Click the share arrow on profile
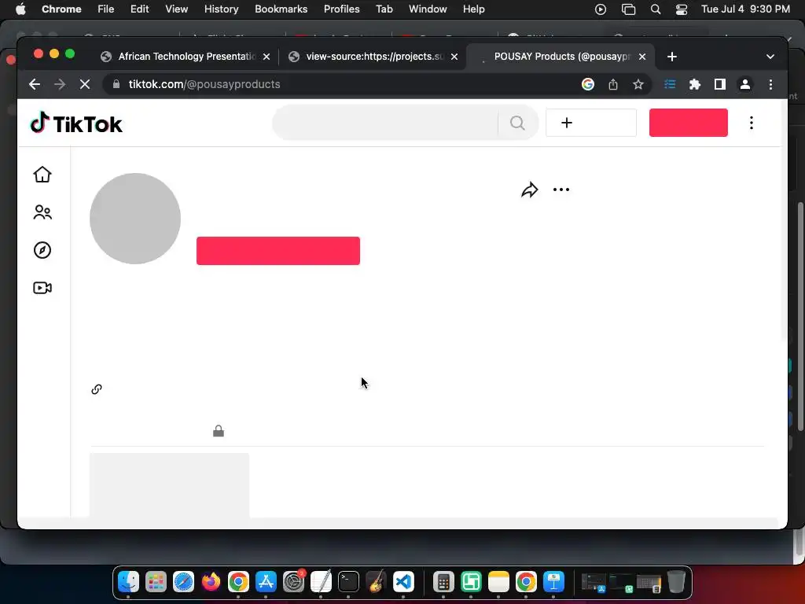The image size is (805, 604). pos(529,190)
